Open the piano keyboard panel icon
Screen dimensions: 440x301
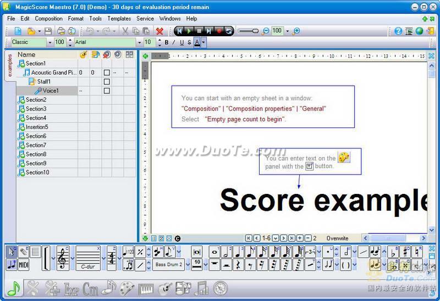click(x=146, y=289)
